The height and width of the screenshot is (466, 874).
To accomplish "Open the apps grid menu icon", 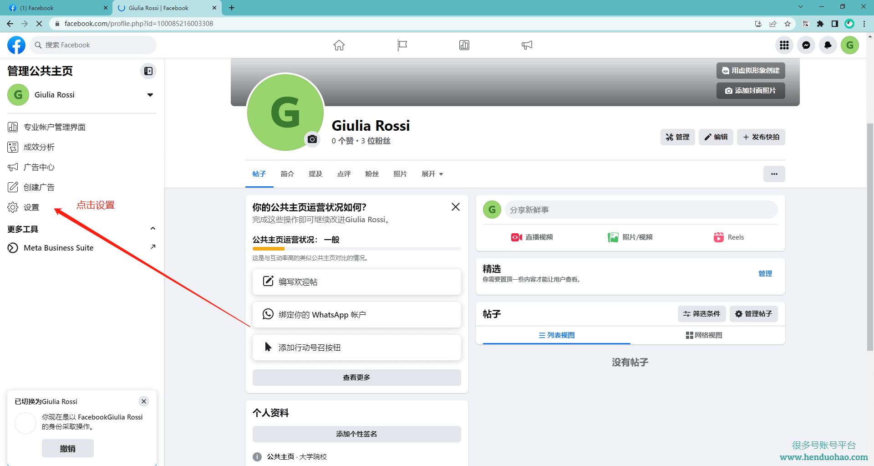I will coord(784,45).
